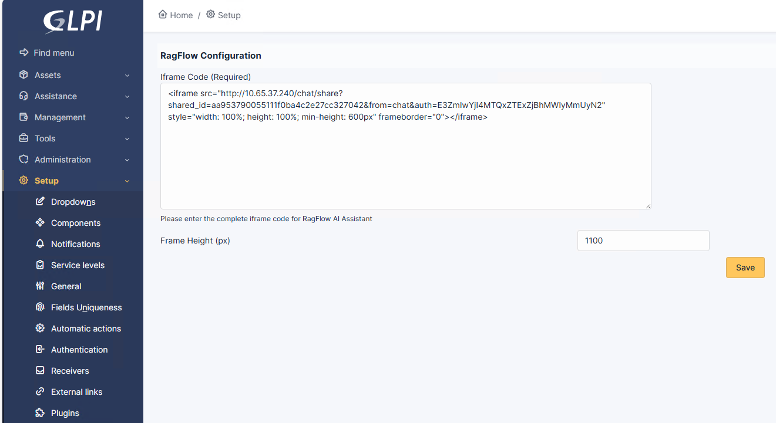The height and width of the screenshot is (423, 776).
Task: Click the Assistance headset icon
Action: click(x=23, y=96)
